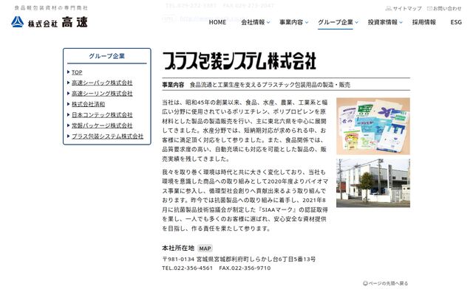Viewport: 473px width, 295px height.
Task: Click the FAX.022-356-9710 text
Action: (x=245, y=268)
